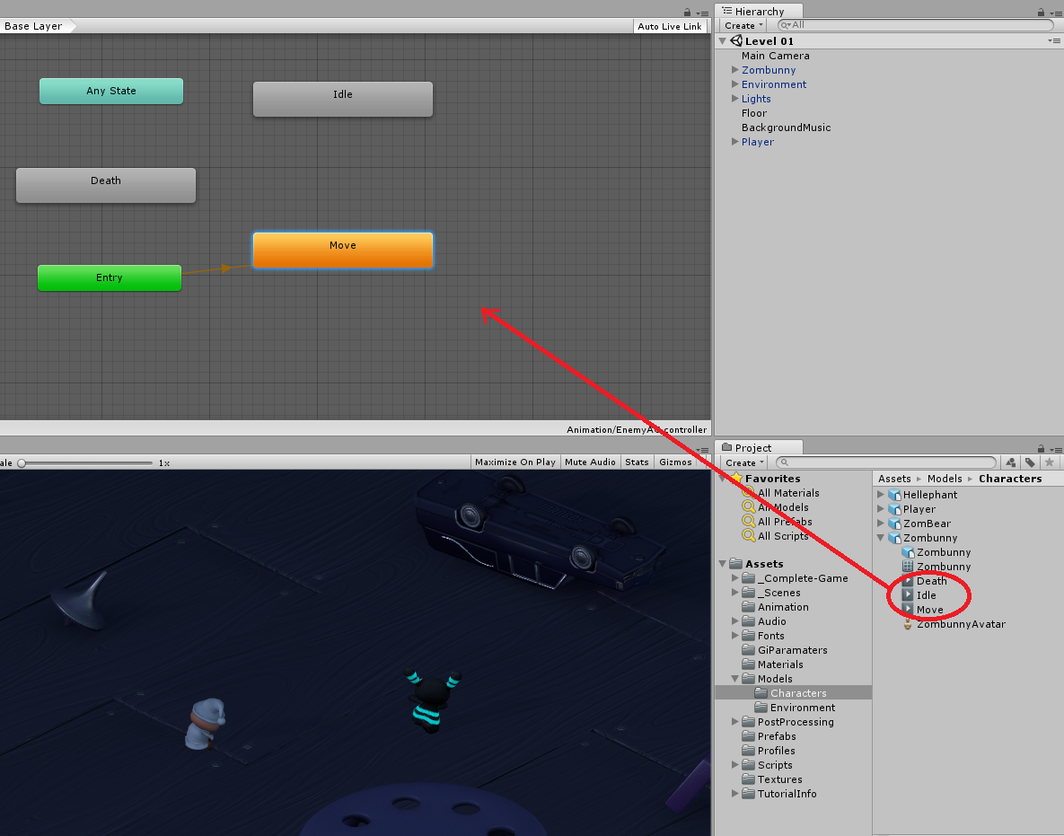Click the favorites star icon in Project search
This screenshot has width=1064, height=836.
point(1050,462)
